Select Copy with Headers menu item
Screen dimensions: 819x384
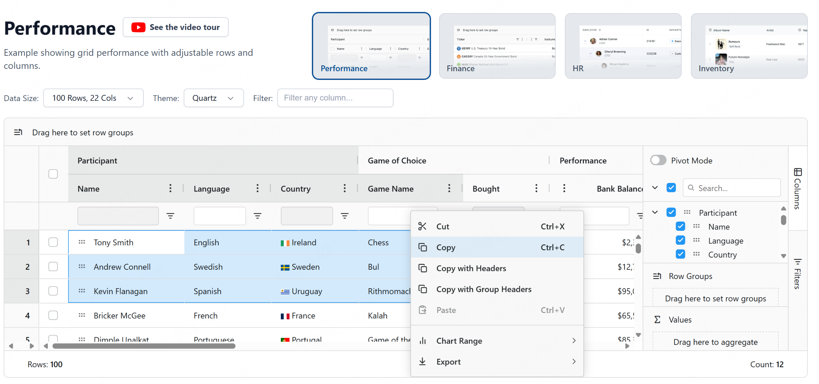click(x=471, y=268)
